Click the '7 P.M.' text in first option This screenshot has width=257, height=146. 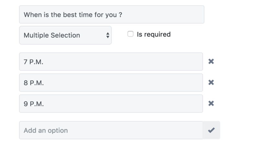coord(34,62)
